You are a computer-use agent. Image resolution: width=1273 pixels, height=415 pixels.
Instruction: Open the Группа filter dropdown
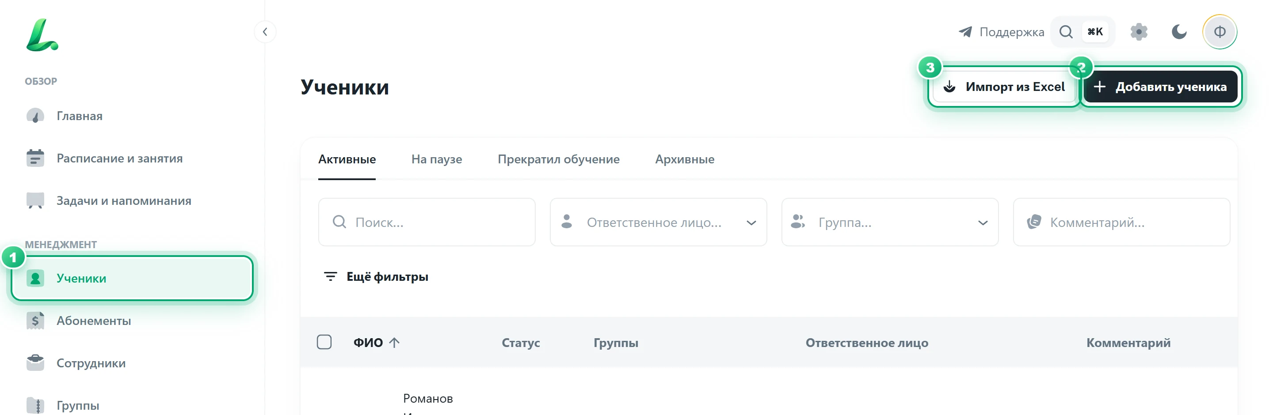[x=889, y=223]
